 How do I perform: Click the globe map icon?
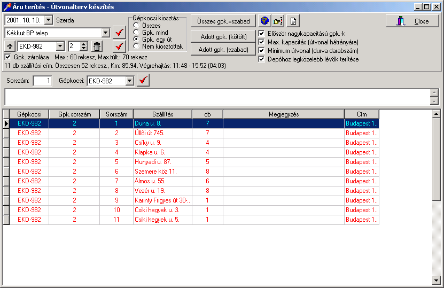click(264, 21)
